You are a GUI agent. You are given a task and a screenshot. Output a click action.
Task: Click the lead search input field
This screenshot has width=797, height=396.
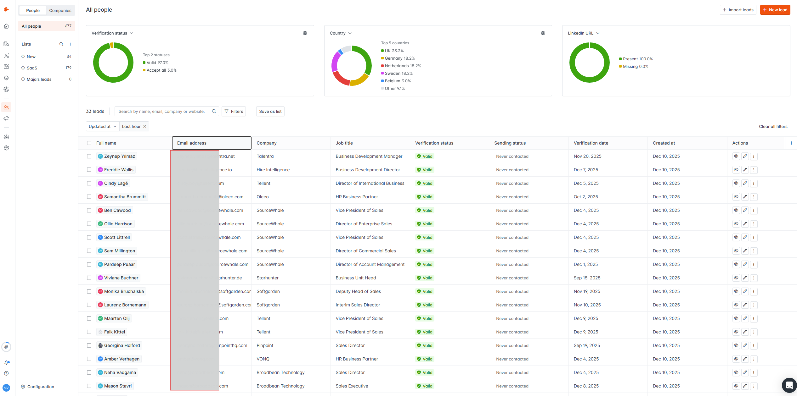(x=162, y=111)
